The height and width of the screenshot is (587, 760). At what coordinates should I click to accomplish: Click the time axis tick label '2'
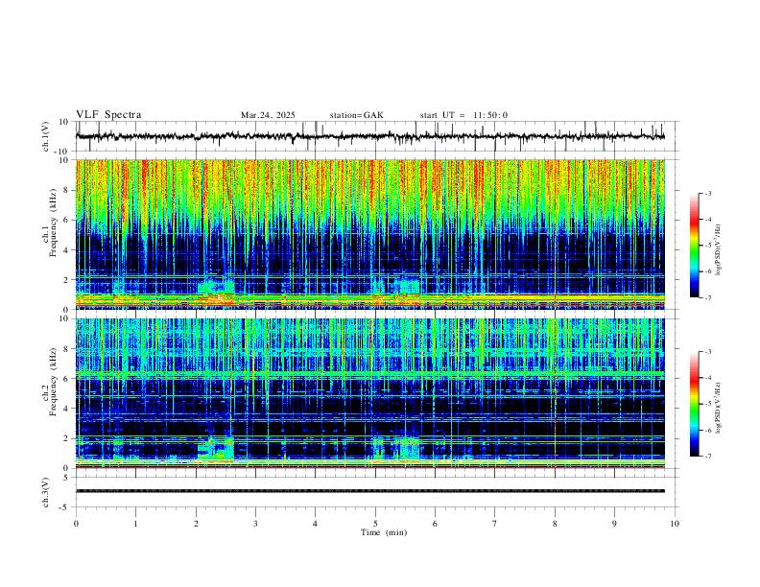[196, 524]
